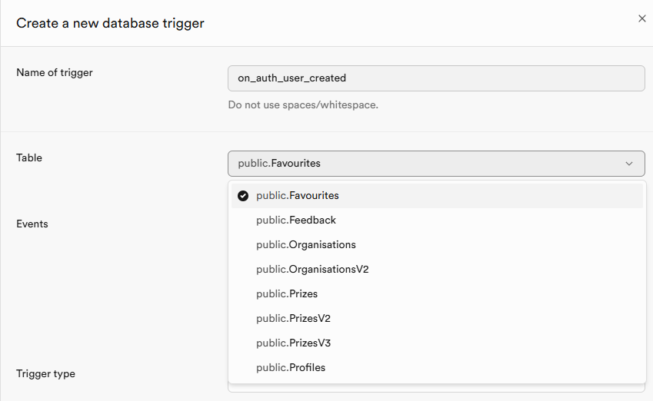Click the "Trigger type" label
This screenshot has height=401, width=653.
(x=46, y=374)
